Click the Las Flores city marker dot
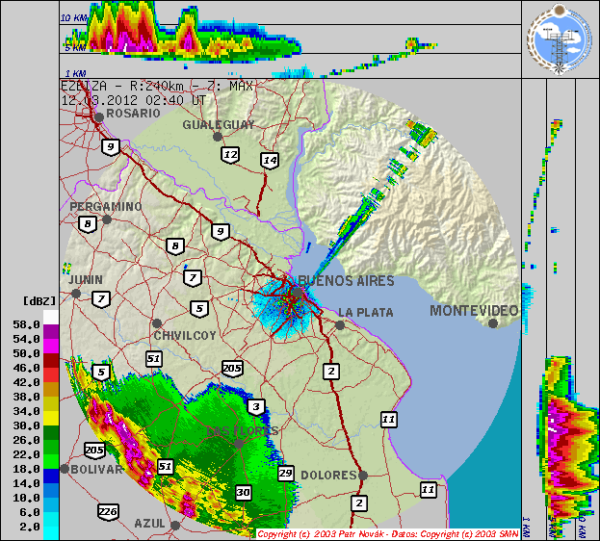This screenshot has height=541, width=600. pos(239,444)
